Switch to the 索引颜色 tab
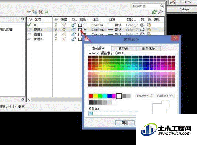 point(98,48)
